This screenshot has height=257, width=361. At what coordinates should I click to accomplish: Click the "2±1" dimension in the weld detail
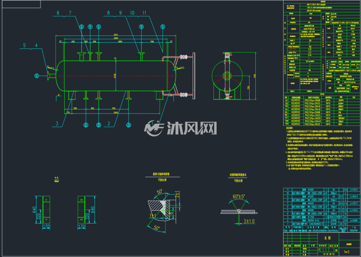click(x=177, y=195)
